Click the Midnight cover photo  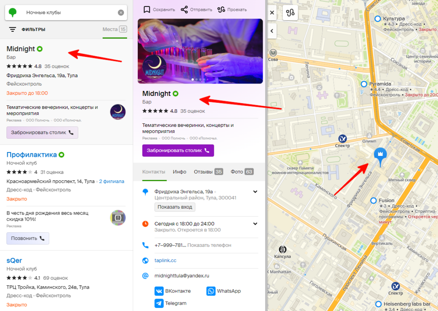(200, 51)
